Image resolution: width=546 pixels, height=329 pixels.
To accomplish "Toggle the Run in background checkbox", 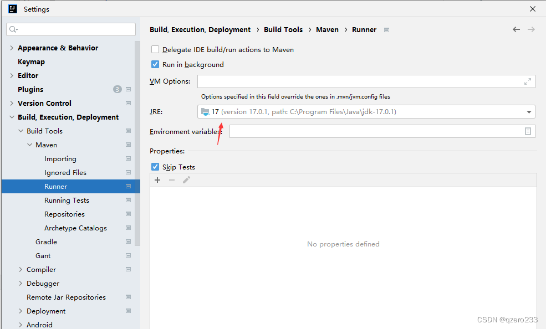I will (155, 64).
